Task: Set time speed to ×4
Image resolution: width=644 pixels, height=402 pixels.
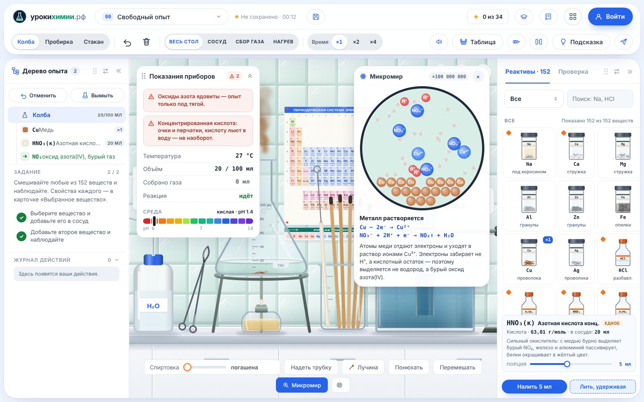Action: coord(373,42)
